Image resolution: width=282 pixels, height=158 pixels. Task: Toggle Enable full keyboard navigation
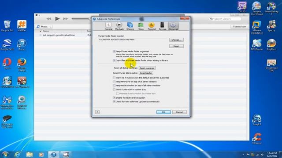point(114,98)
